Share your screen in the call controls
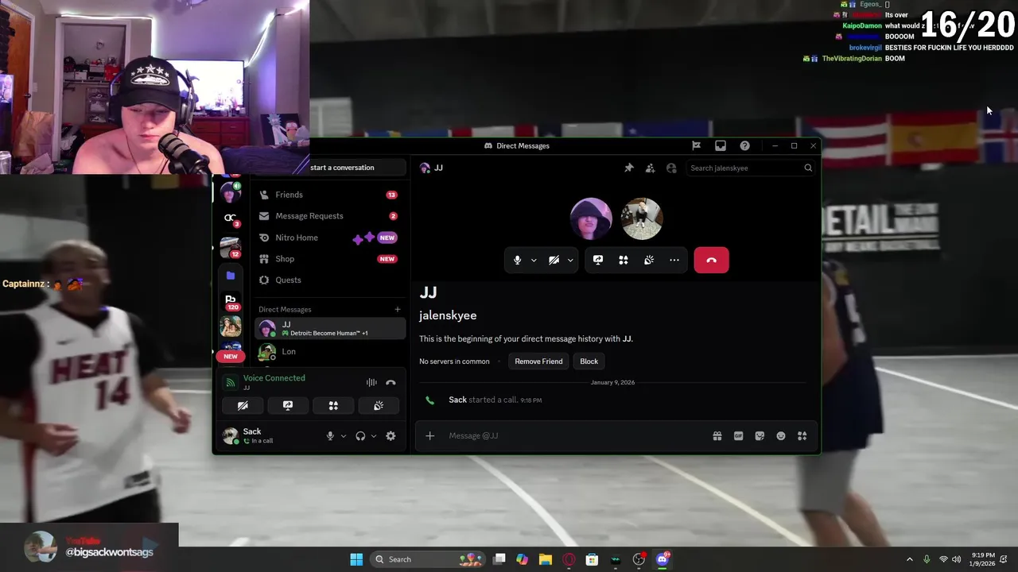The width and height of the screenshot is (1018, 572). pyautogui.click(x=598, y=260)
